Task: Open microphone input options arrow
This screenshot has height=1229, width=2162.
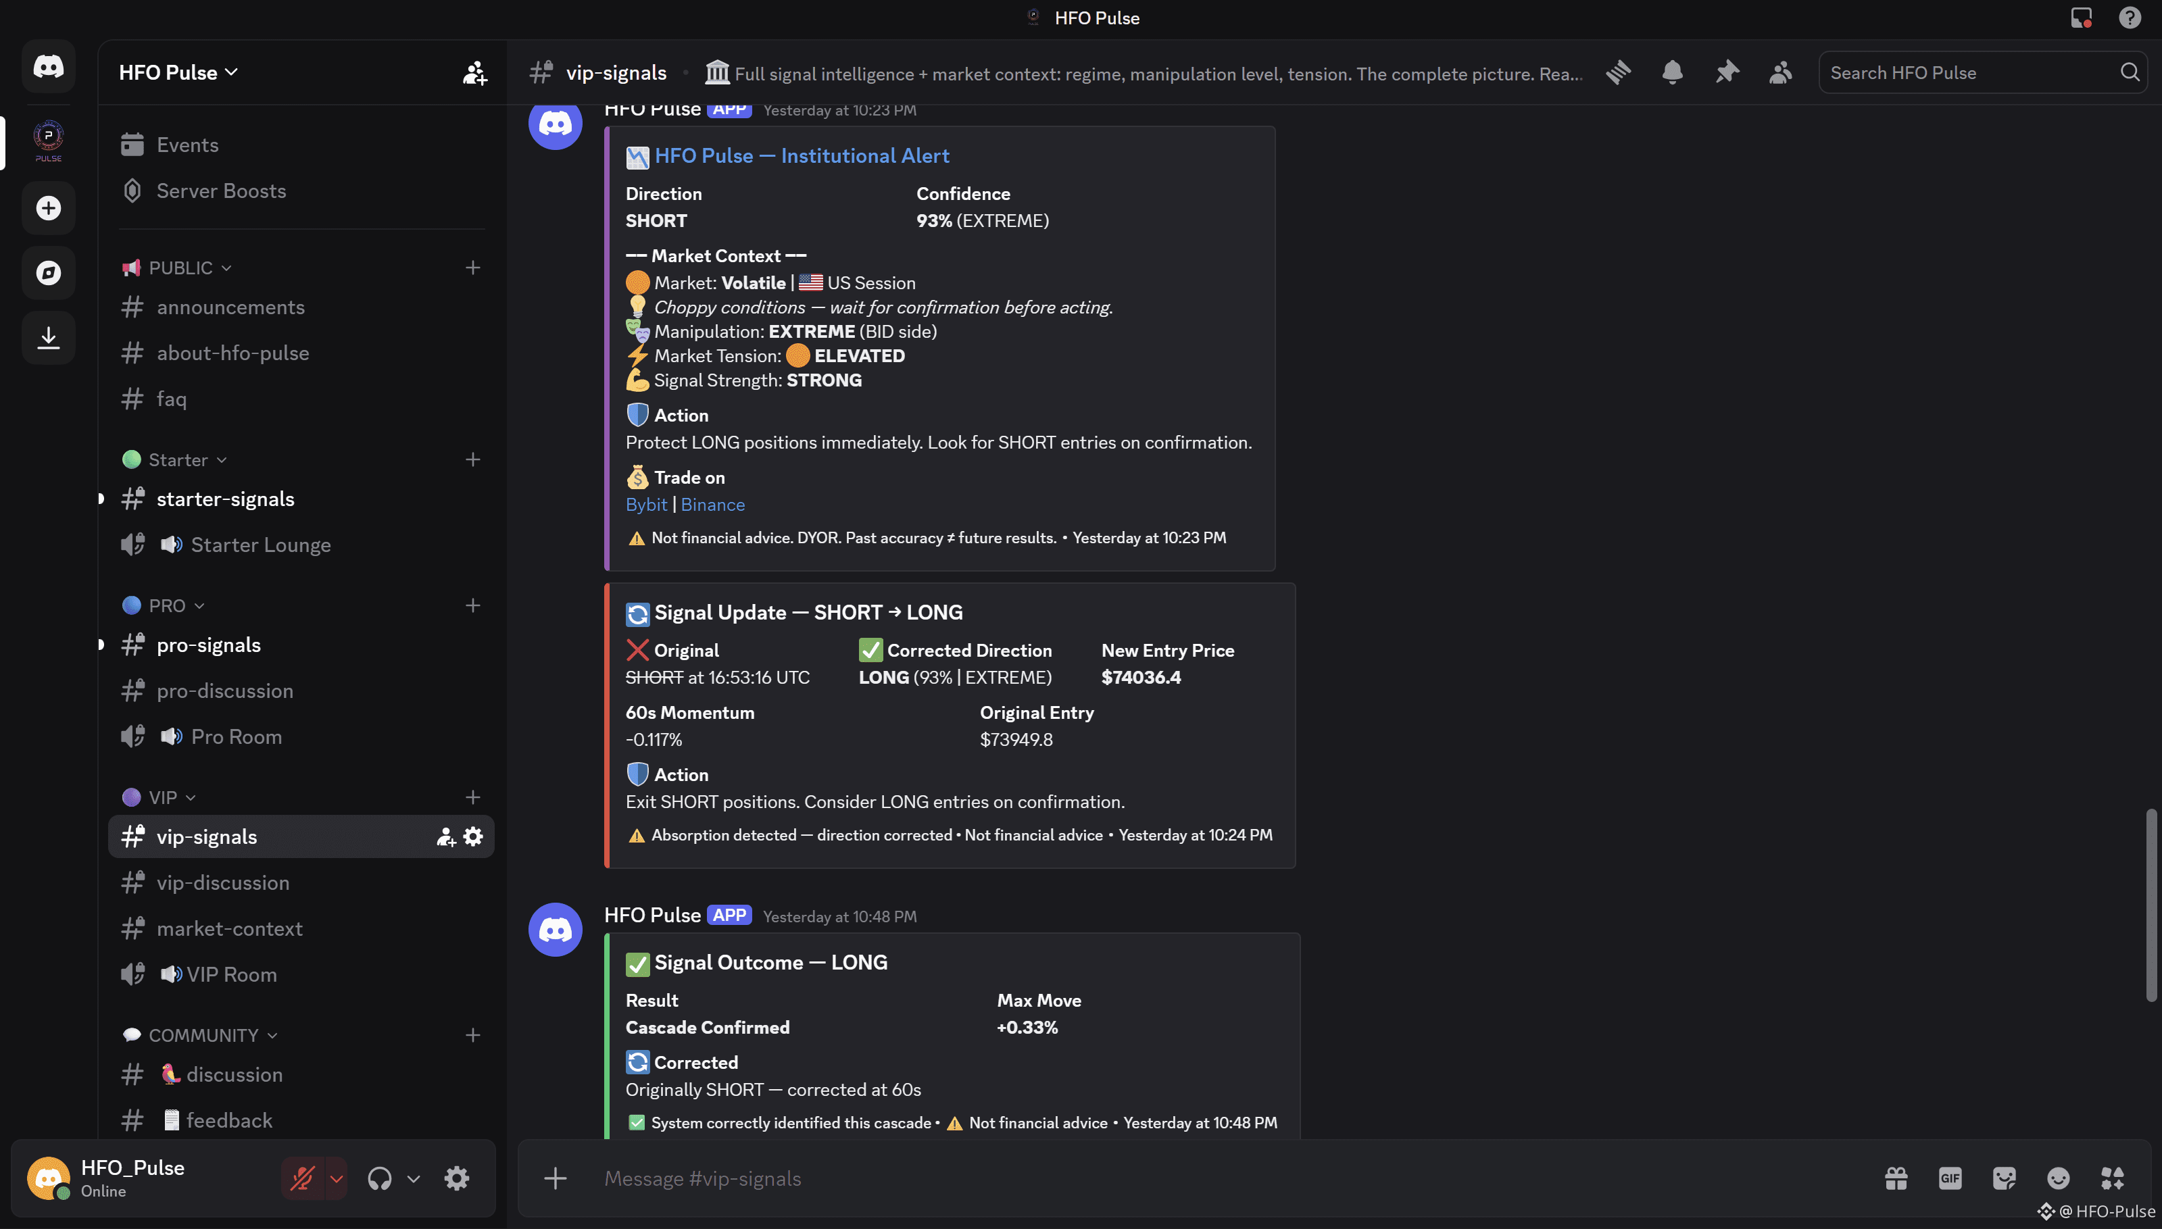Action: pyautogui.click(x=336, y=1178)
